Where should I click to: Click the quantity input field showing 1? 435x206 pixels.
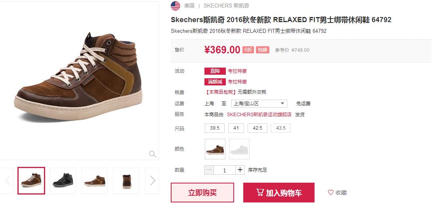click(x=225, y=170)
